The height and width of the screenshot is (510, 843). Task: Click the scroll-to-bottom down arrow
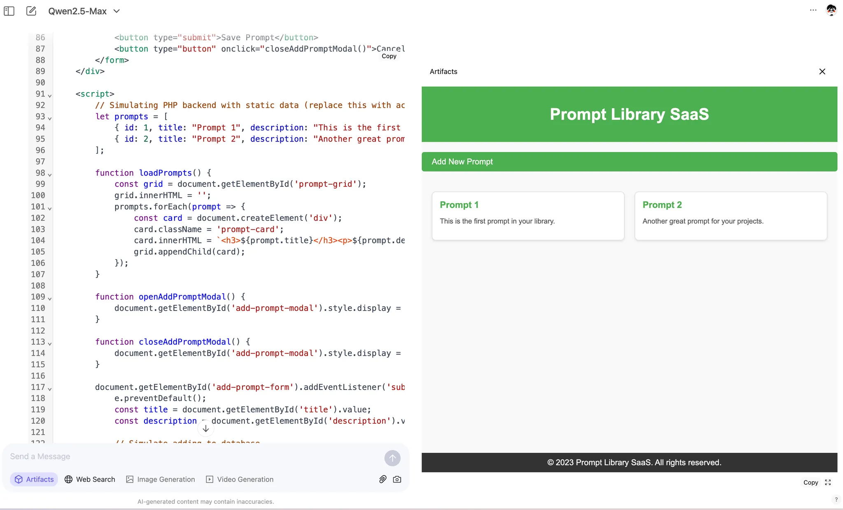coord(206,429)
